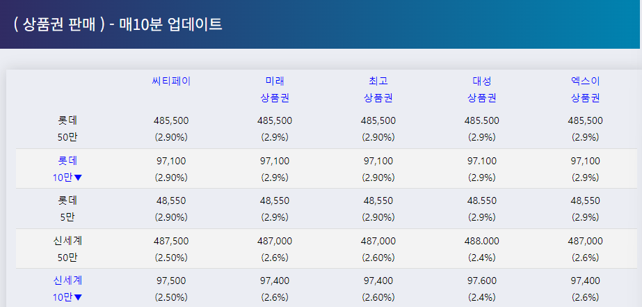Screen dimensions: 642x307
Task: Select 엑스이 price 97,100 for 롯데 10만
Action: [586, 161]
